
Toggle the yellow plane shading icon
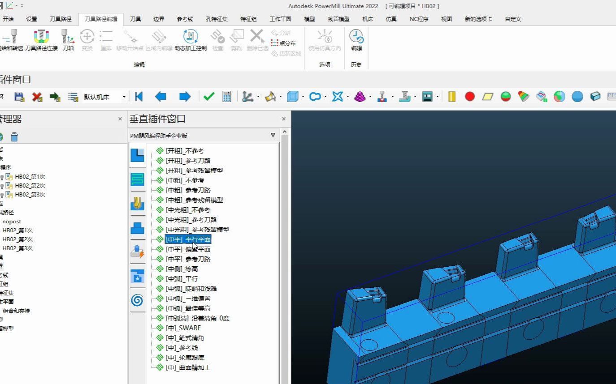pyautogui.click(x=488, y=97)
